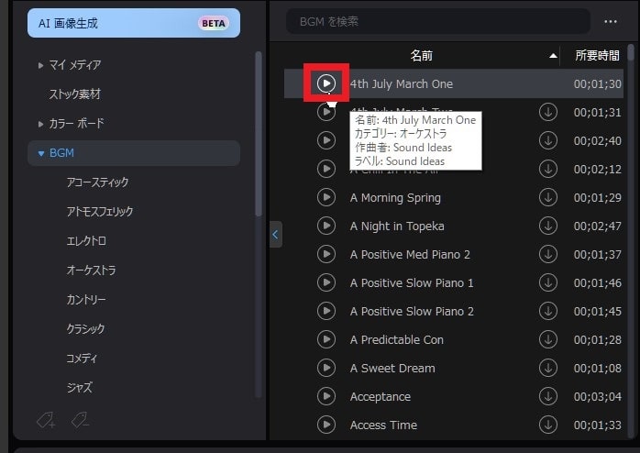Screen dimensions: 640x453
Task: Play preview of A Morning Spring
Action: [326, 197]
